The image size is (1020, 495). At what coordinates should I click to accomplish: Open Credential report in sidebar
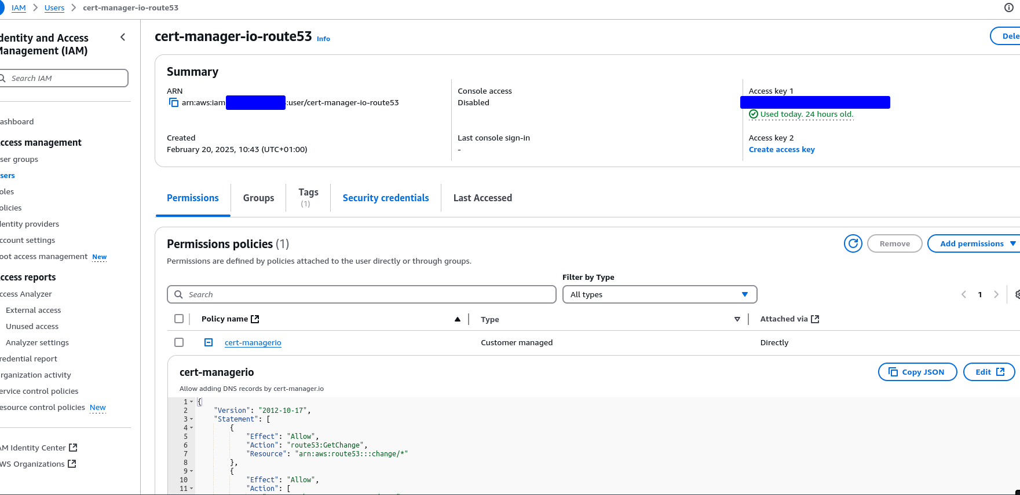29,359
